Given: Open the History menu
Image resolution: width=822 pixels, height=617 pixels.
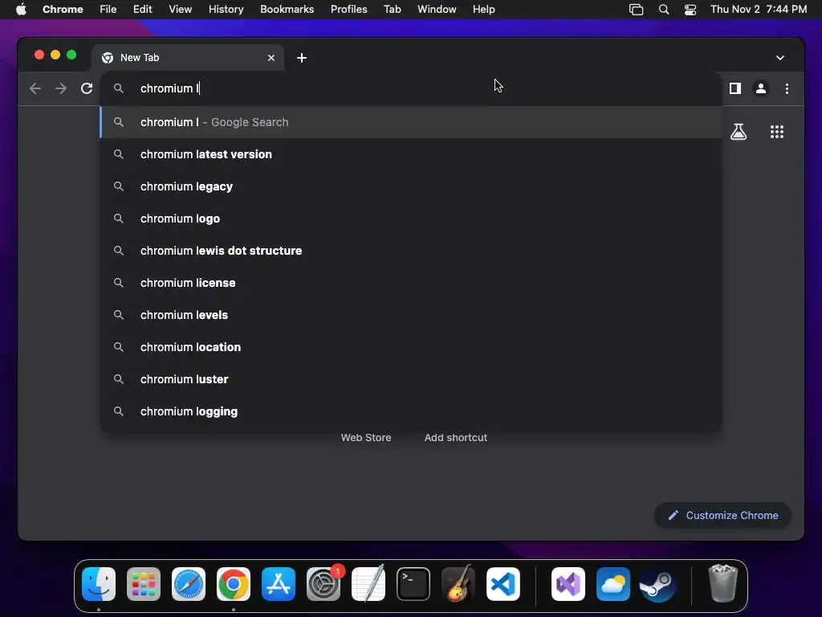Looking at the screenshot, I should (x=226, y=10).
